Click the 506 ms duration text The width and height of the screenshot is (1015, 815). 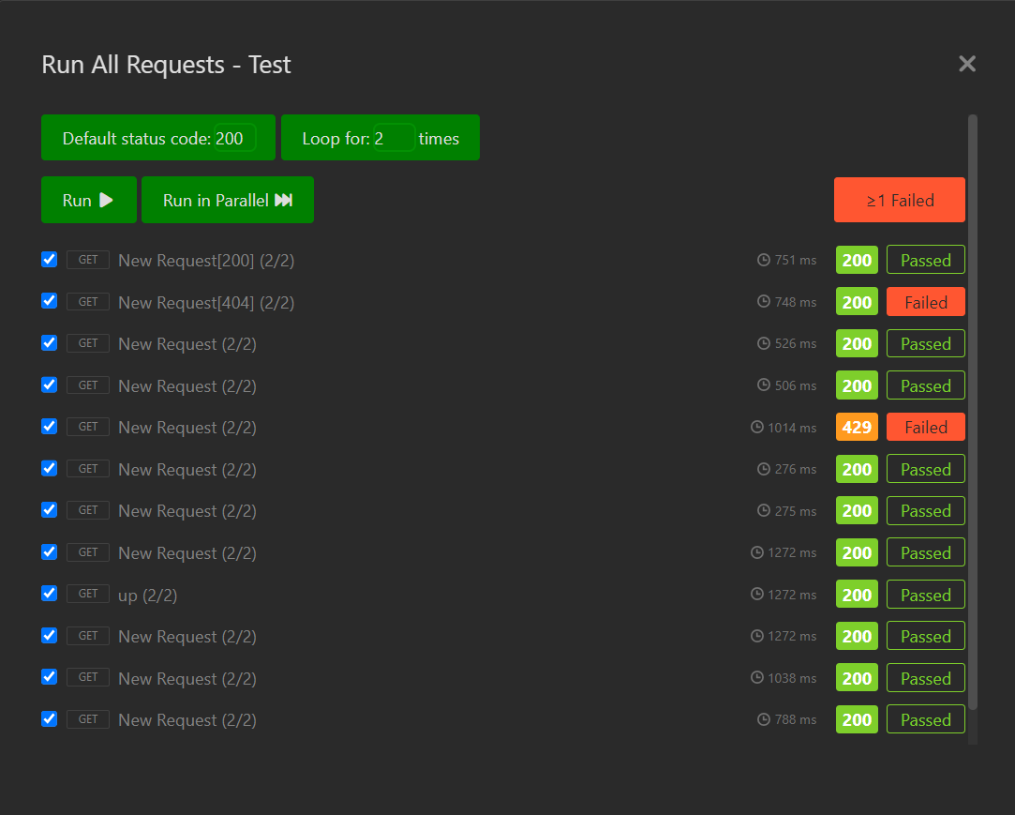[x=796, y=385]
